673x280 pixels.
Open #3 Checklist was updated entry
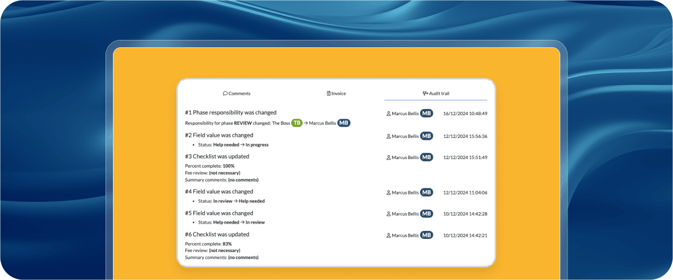pos(217,157)
